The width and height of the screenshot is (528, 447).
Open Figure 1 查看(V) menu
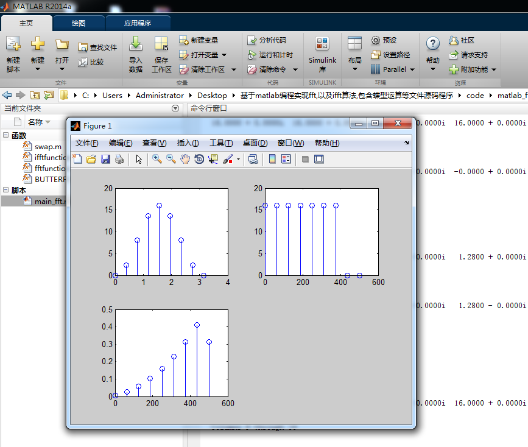point(154,143)
